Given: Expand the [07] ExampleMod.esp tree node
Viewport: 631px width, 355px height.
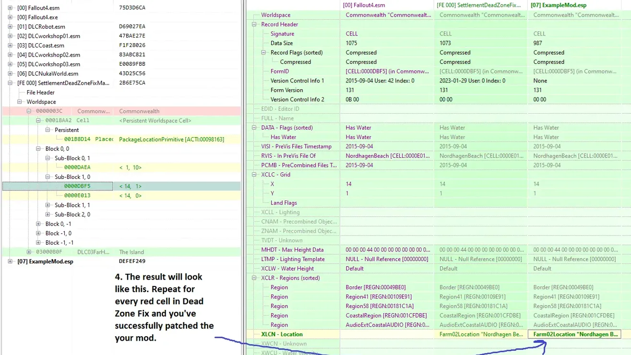Looking at the screenshot, I should [x=10, y=261].
